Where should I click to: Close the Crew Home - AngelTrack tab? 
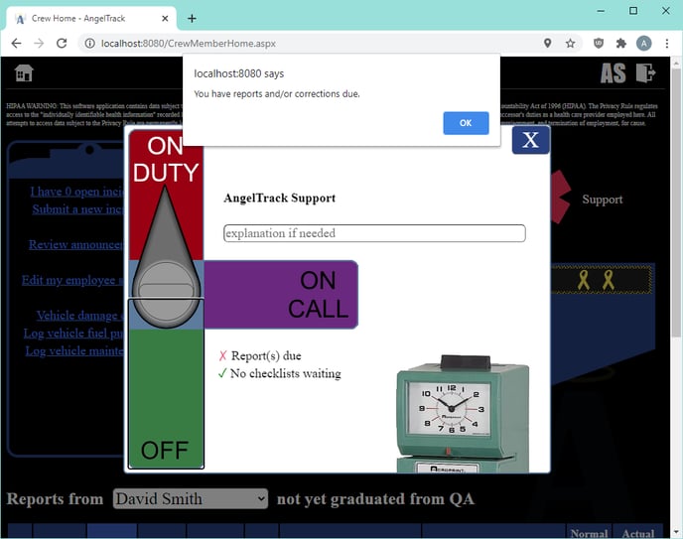(x=165, y=18)
